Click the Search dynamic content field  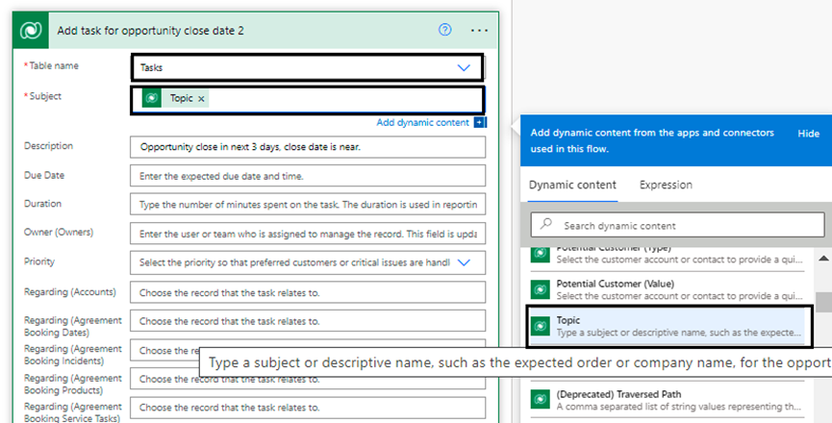point(683,225)
